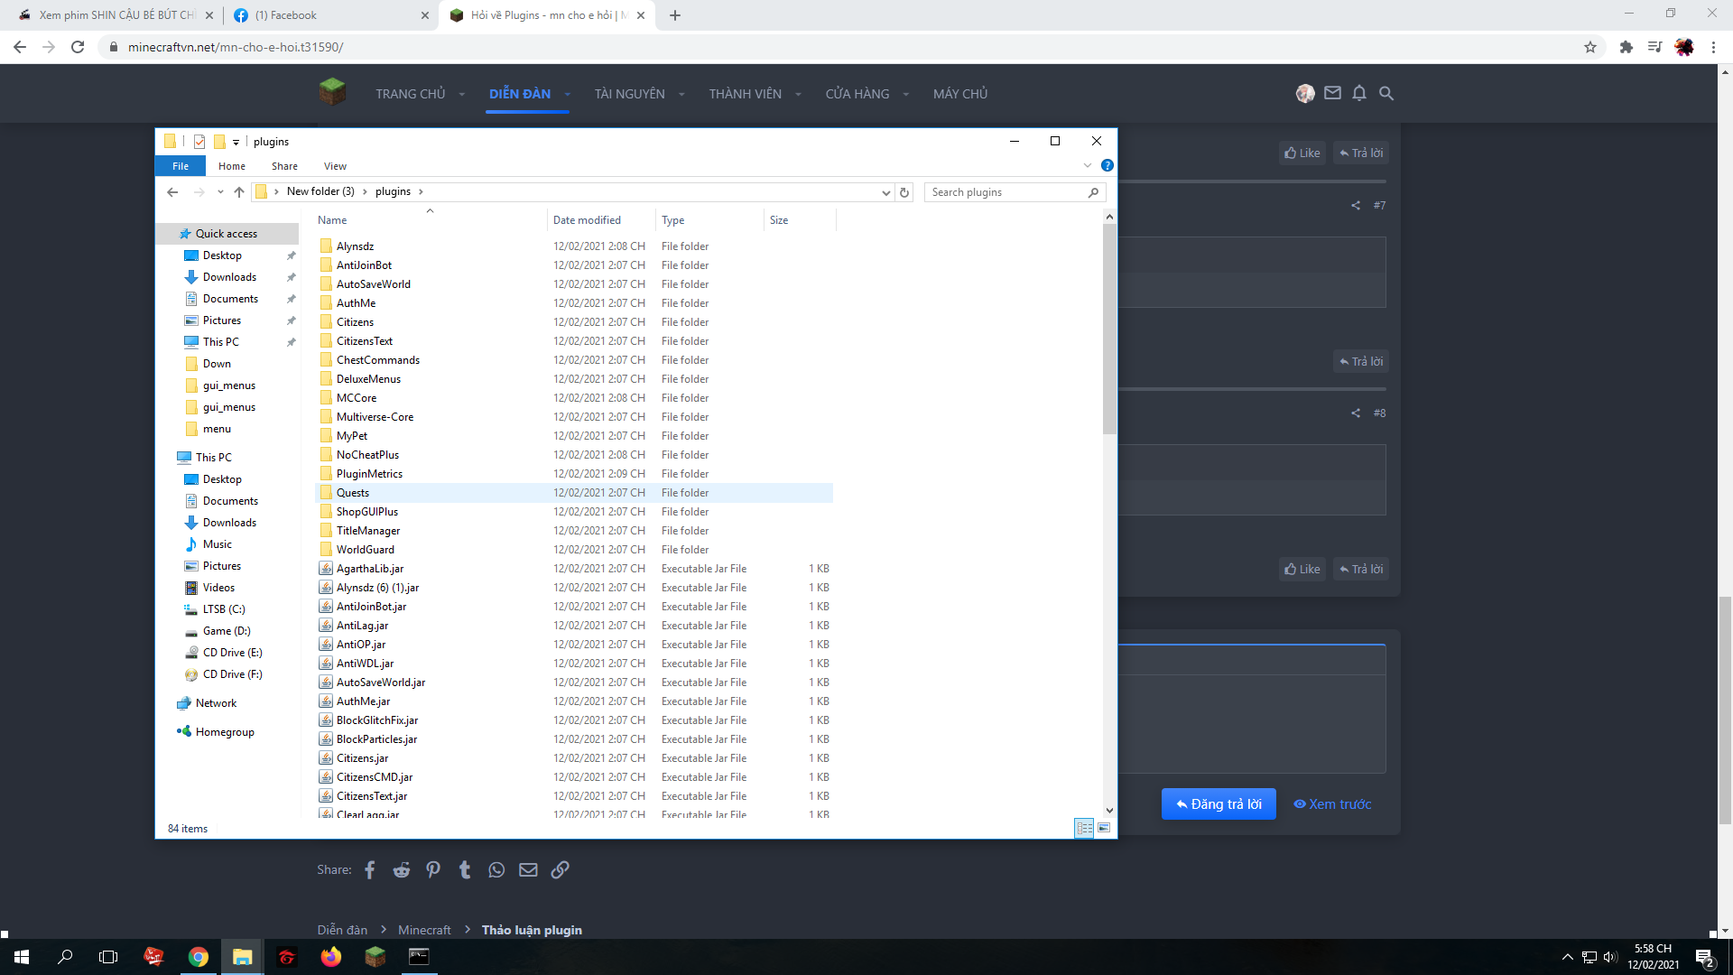Image resolution: width=1733 pixels, height=975 pixels.
Task: Share thread via Facebook icon
Action: (x=370, y=869)
